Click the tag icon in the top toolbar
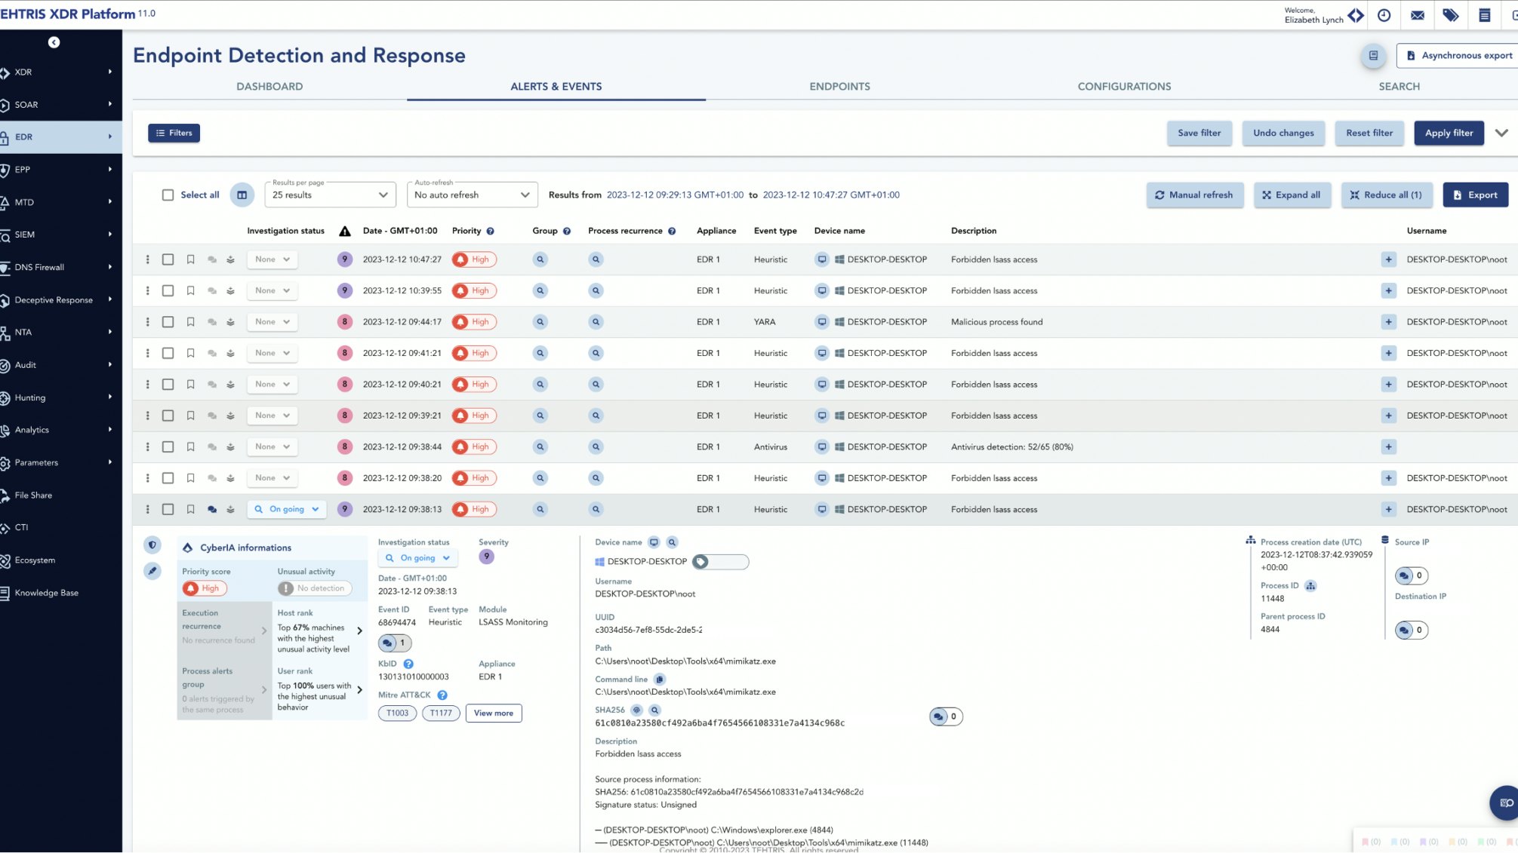This screenshot has width=1518, height=853. (1451, 15)
